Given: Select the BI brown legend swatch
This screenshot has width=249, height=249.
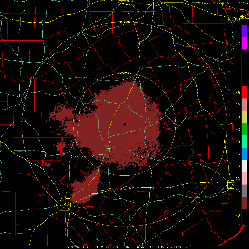Looking at the screenshot, I should pos(244,203).
